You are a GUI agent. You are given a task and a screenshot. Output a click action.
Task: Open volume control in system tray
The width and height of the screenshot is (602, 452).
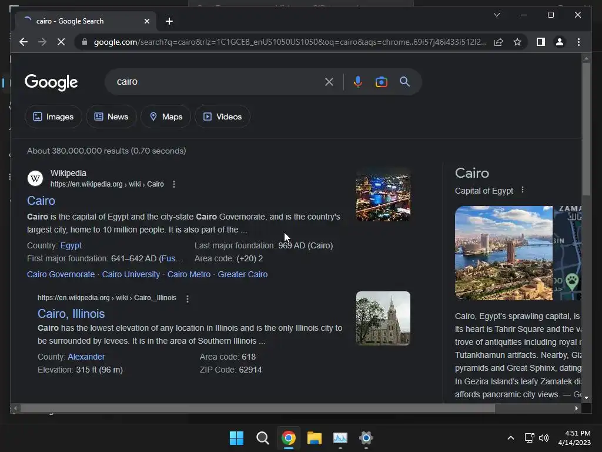[x=544, y=438]
